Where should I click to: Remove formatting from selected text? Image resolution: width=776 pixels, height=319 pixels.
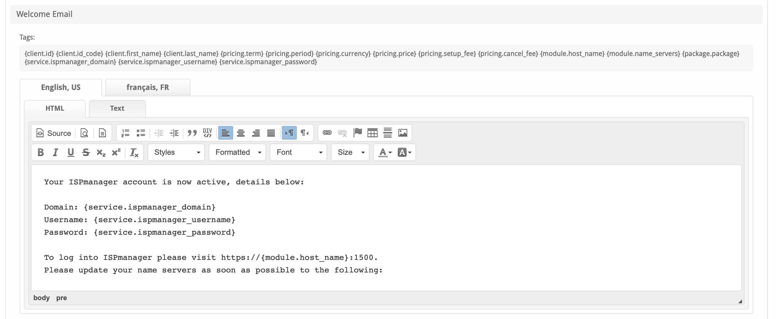coord(134,153)
